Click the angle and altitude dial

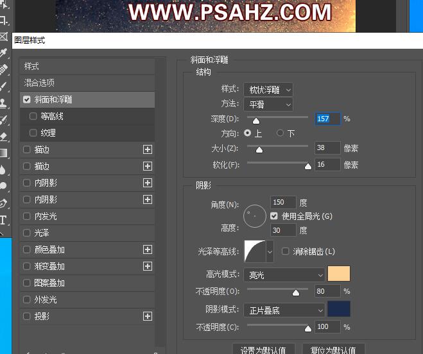[x=255, y=216]
